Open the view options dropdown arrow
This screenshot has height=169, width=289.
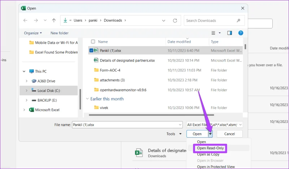220,33
